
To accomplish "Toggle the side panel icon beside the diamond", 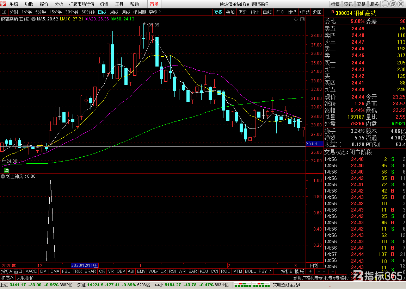I will tap(302, 19).
